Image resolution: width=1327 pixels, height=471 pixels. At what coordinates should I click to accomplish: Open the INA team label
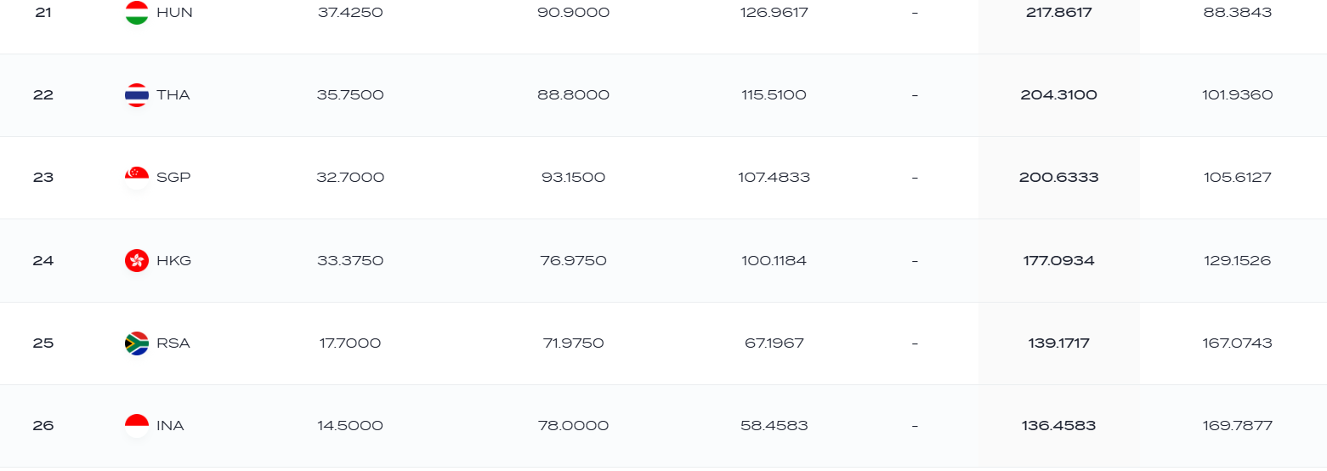170,426
